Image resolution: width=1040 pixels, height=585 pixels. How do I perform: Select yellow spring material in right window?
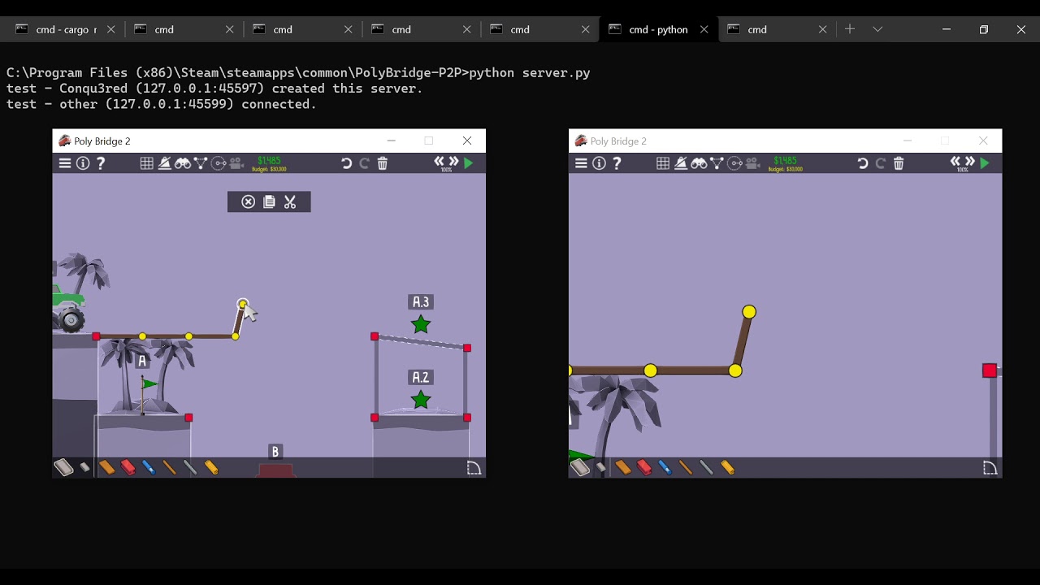[x=727, y=467]
